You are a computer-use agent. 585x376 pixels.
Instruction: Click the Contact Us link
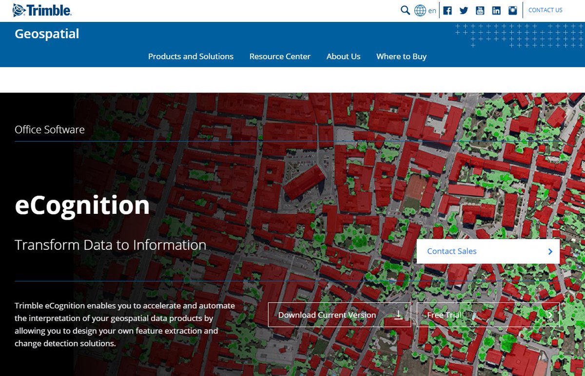(545, 10)
